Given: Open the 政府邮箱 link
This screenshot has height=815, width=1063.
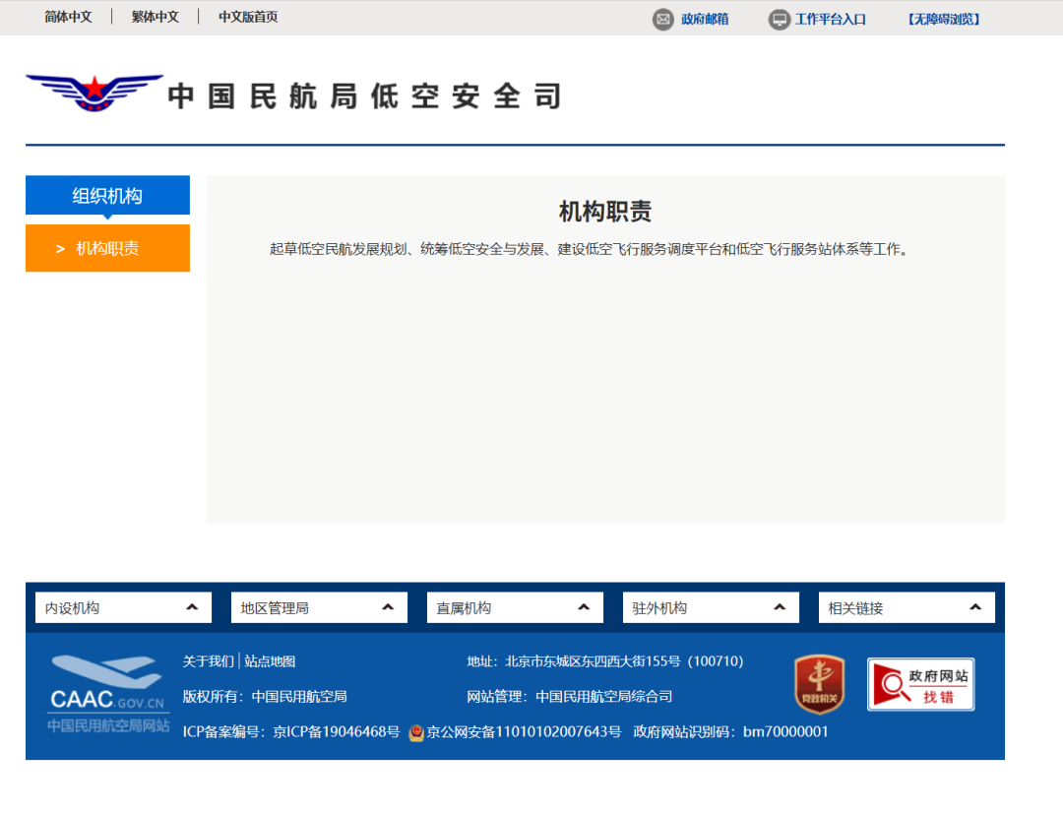Looking at the screenshot, I should coord(705,19).
